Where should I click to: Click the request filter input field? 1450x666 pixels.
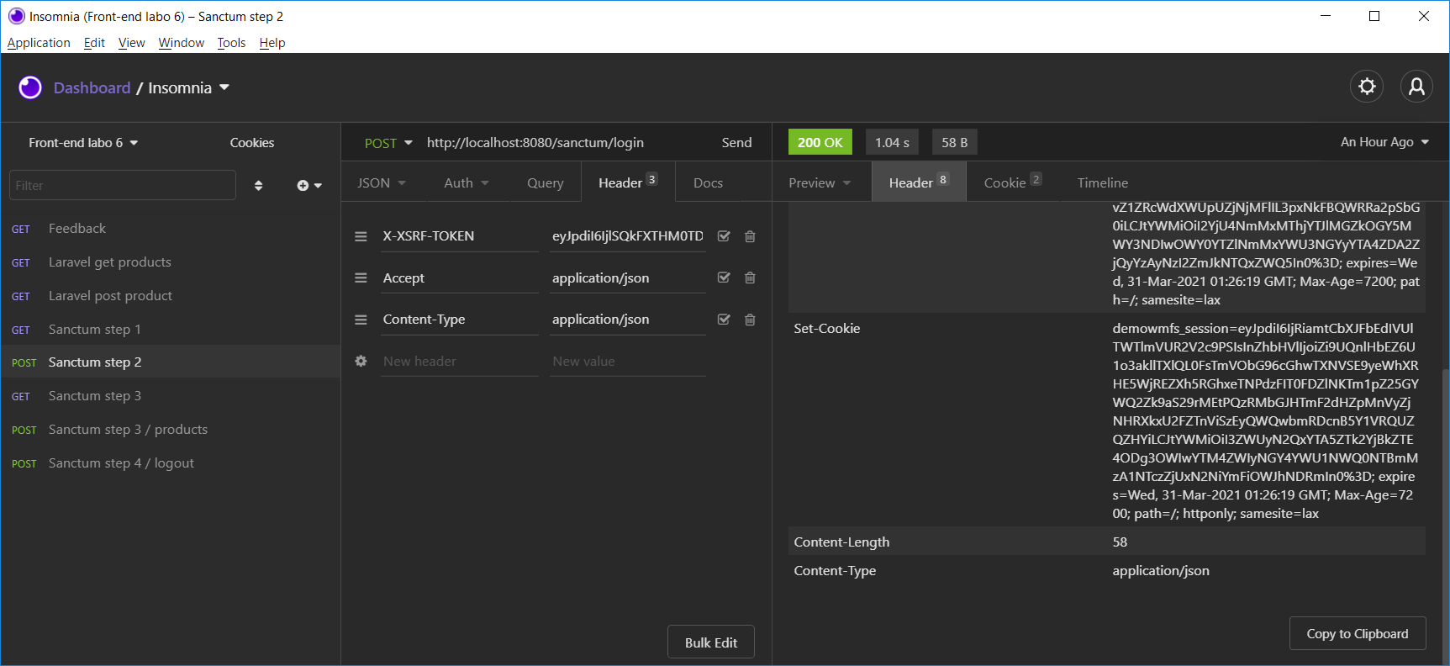tap(123, 185)
